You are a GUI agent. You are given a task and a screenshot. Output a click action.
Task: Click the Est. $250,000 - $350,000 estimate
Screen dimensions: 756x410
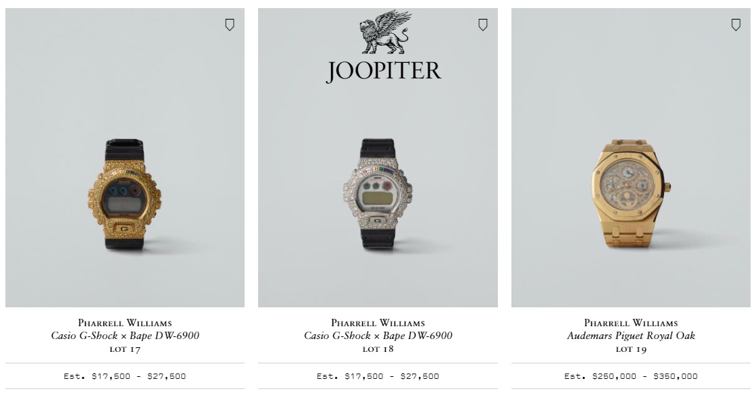630,376
